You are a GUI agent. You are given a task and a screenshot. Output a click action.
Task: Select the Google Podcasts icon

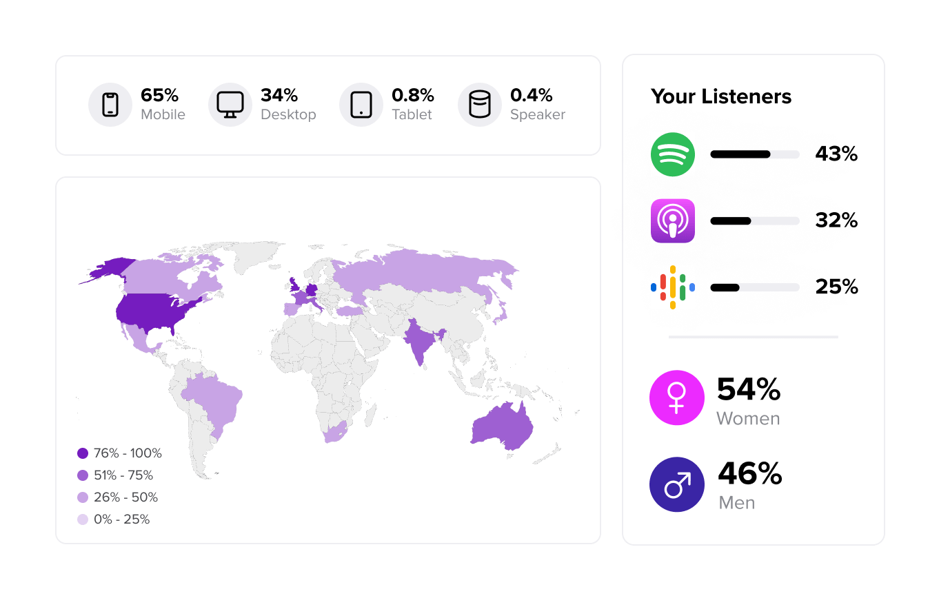pyautogui.click(x=673, y=287)
